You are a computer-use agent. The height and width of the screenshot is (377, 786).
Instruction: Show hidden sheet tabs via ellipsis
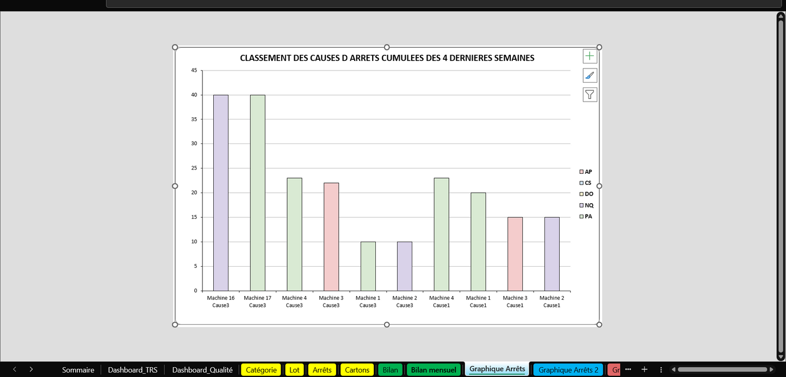[628, 369]
